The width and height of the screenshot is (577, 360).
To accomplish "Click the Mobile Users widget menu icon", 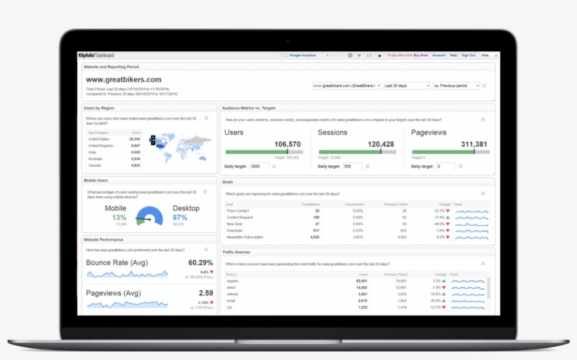I will 206,192.
